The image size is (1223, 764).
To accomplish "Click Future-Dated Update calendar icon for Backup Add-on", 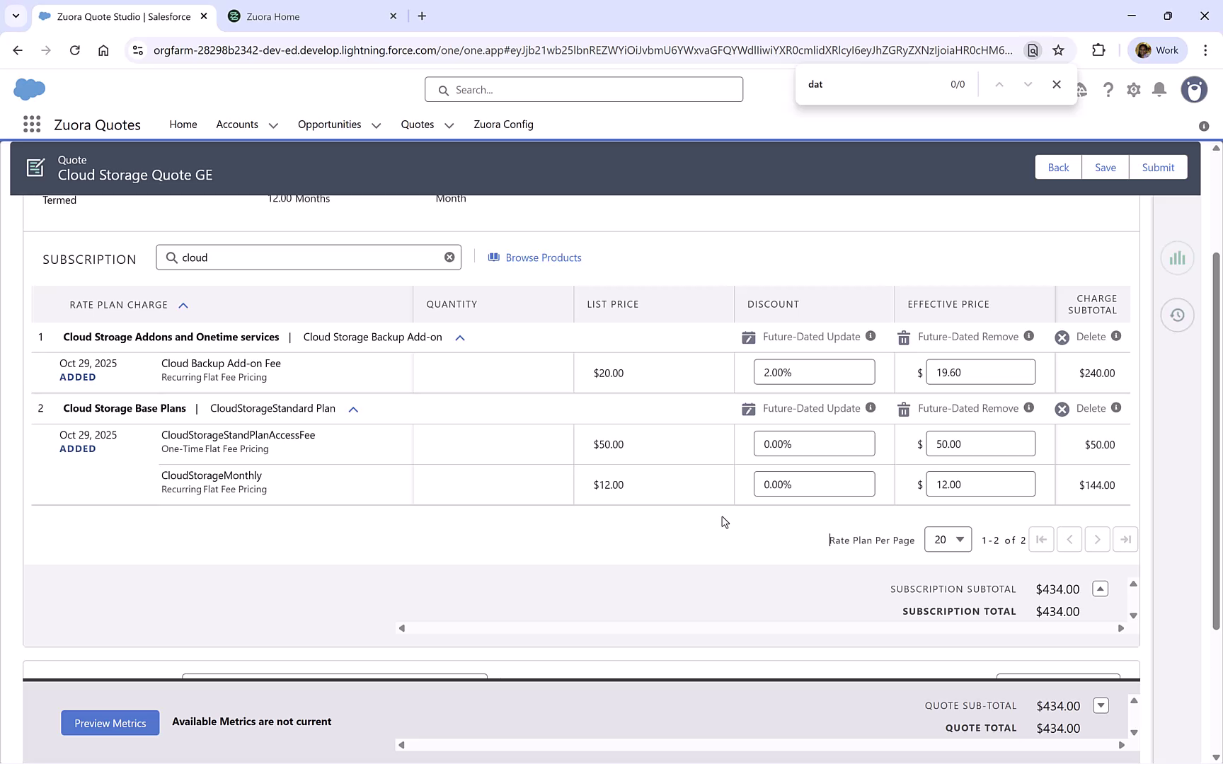I will click(748, 337).
